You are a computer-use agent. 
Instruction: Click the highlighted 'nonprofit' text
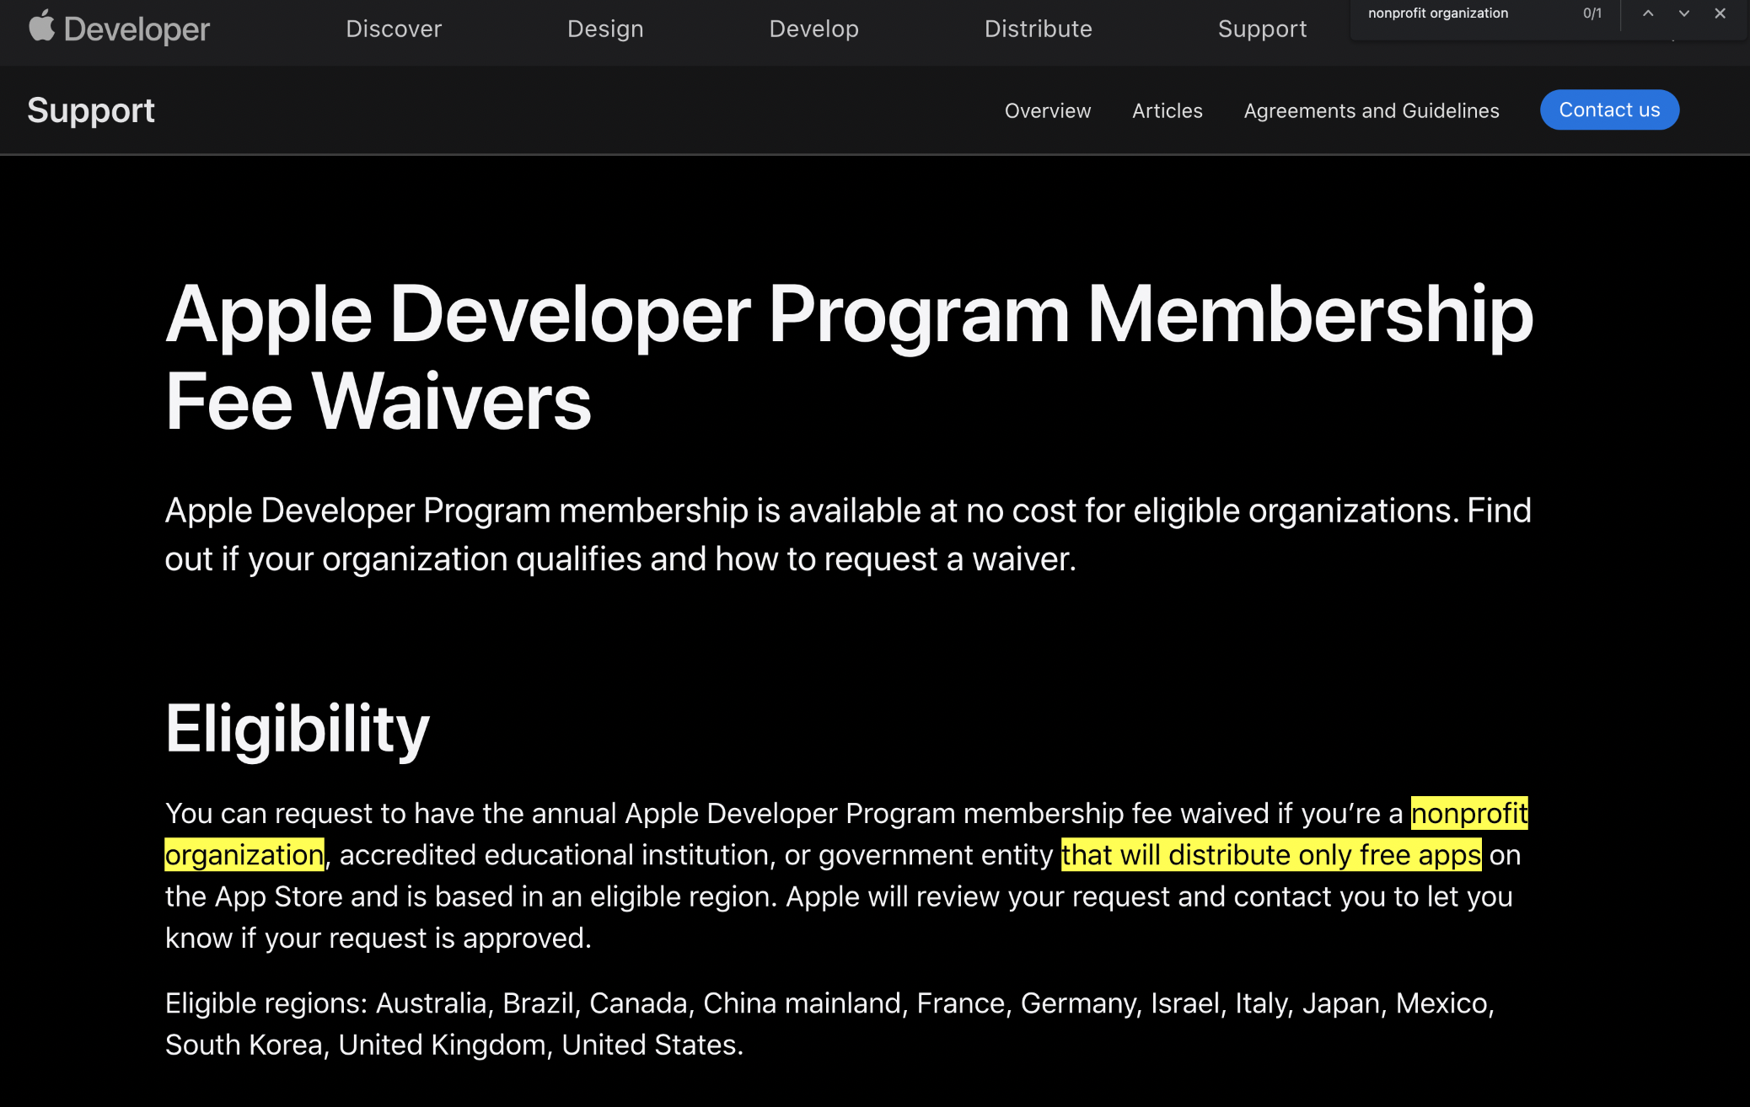coord(1468,814)
